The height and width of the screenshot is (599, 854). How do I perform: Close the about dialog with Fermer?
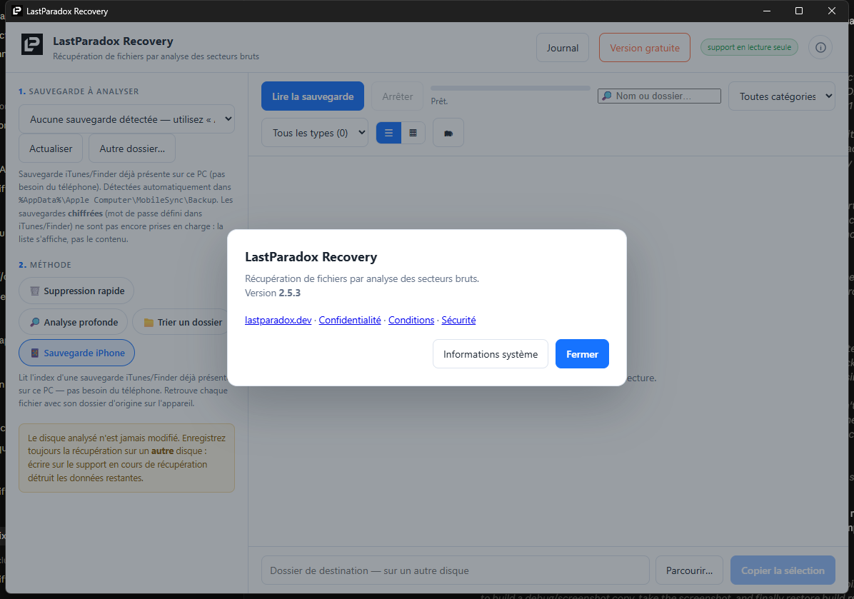582,354
